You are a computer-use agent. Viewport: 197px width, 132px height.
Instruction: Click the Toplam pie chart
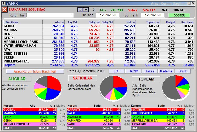(176, 88)
